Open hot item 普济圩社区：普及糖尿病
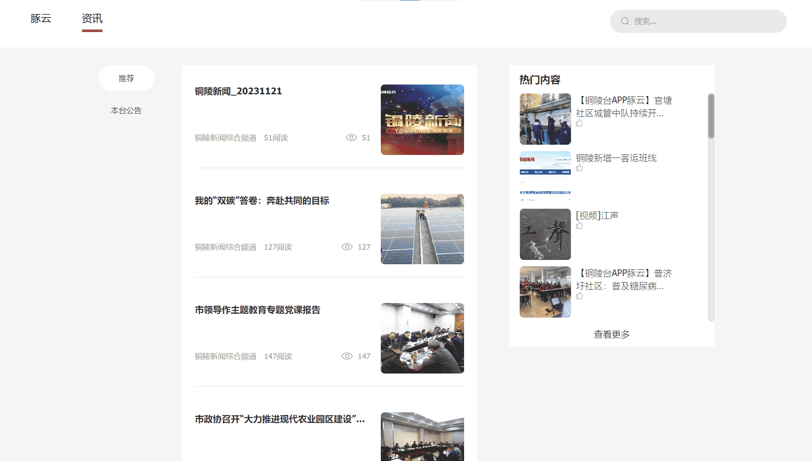The image size is (812, 461). (624, 280)
